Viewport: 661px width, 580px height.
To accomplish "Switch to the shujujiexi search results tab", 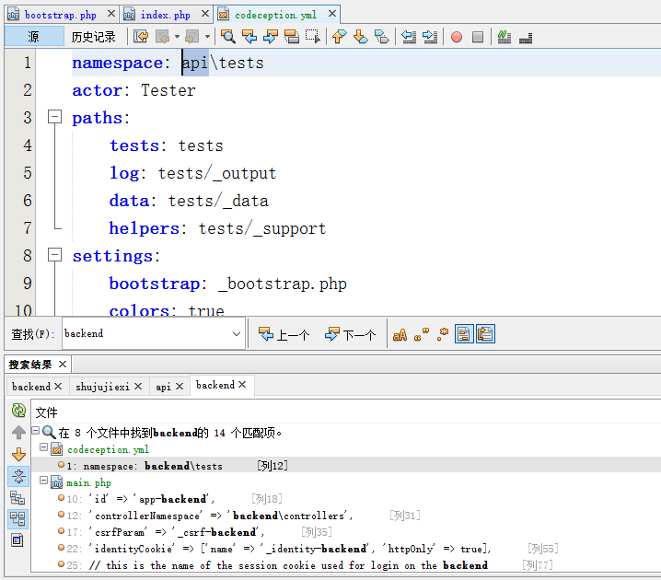I will [102, 387].
